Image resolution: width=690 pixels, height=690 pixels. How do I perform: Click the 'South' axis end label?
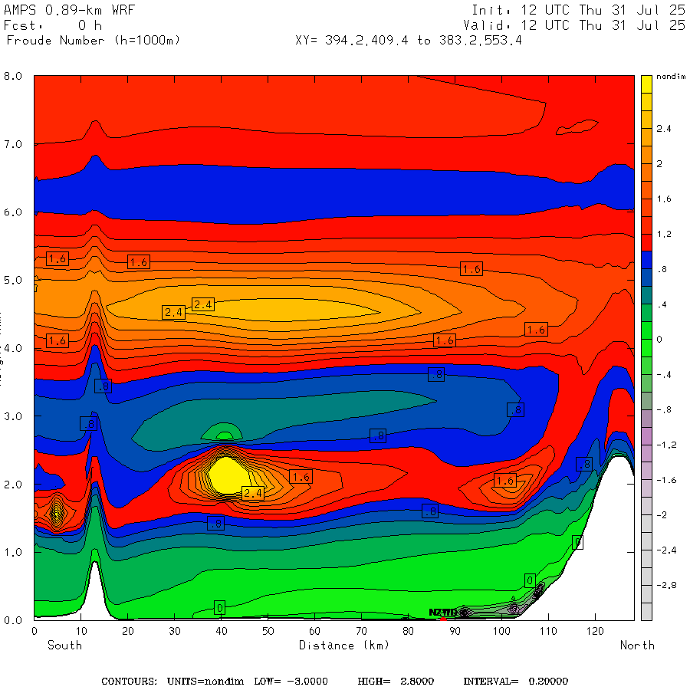point(64,646)
